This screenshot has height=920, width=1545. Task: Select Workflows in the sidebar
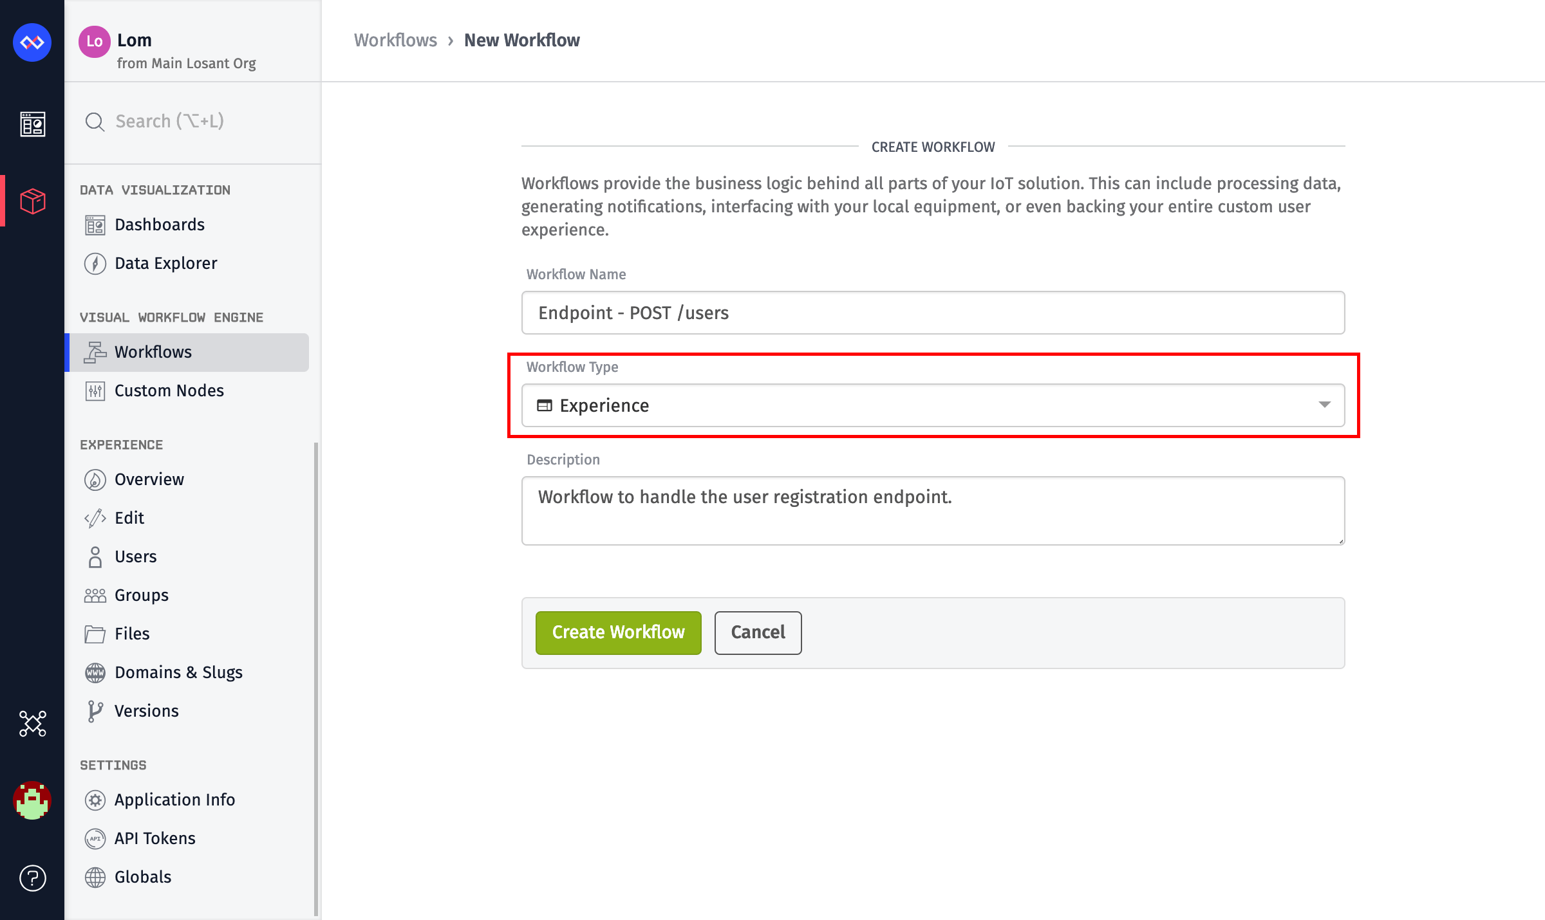[x=187, y=353]
